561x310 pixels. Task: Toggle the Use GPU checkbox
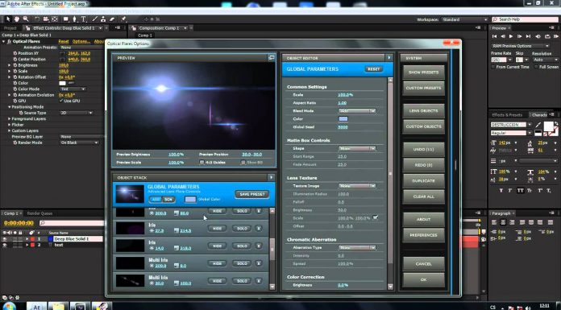pyautogui.click(x=61, y=101)
